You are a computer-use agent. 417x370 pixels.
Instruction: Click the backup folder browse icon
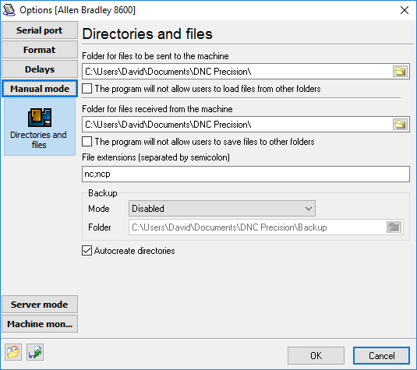pyautogui.click(x=394, y=227)
